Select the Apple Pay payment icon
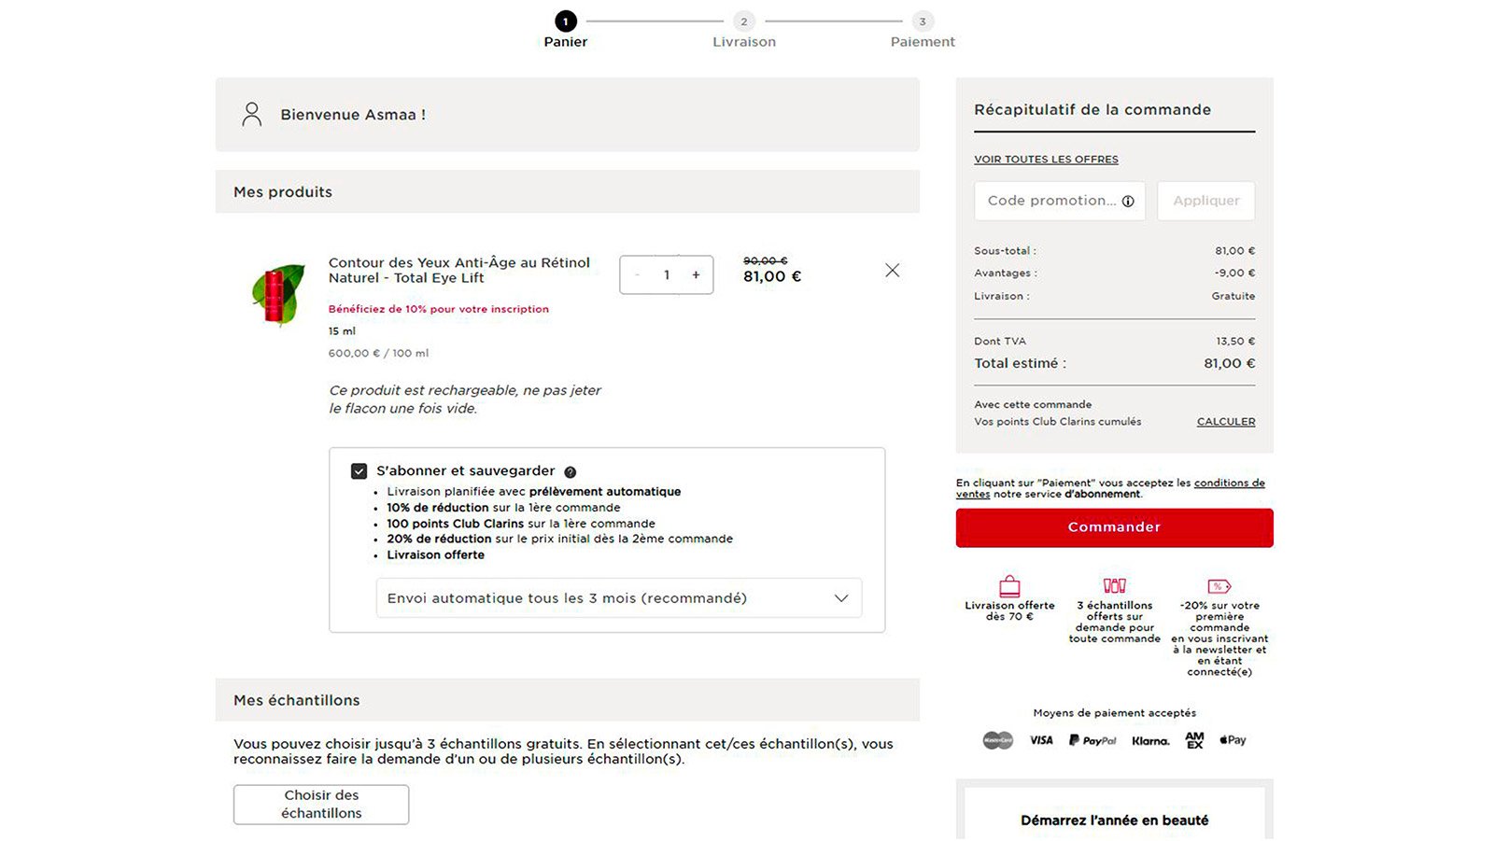This screenshot has width=1494, height=841. coord(1232,739)
